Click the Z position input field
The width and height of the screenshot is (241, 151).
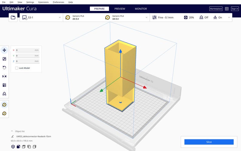tap(27, 61)
